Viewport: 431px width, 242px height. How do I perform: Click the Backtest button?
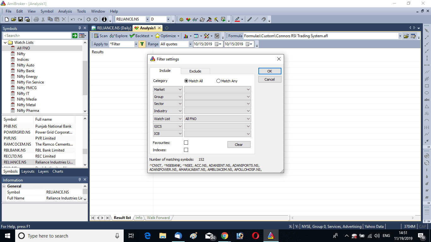(x=139, y=36)
